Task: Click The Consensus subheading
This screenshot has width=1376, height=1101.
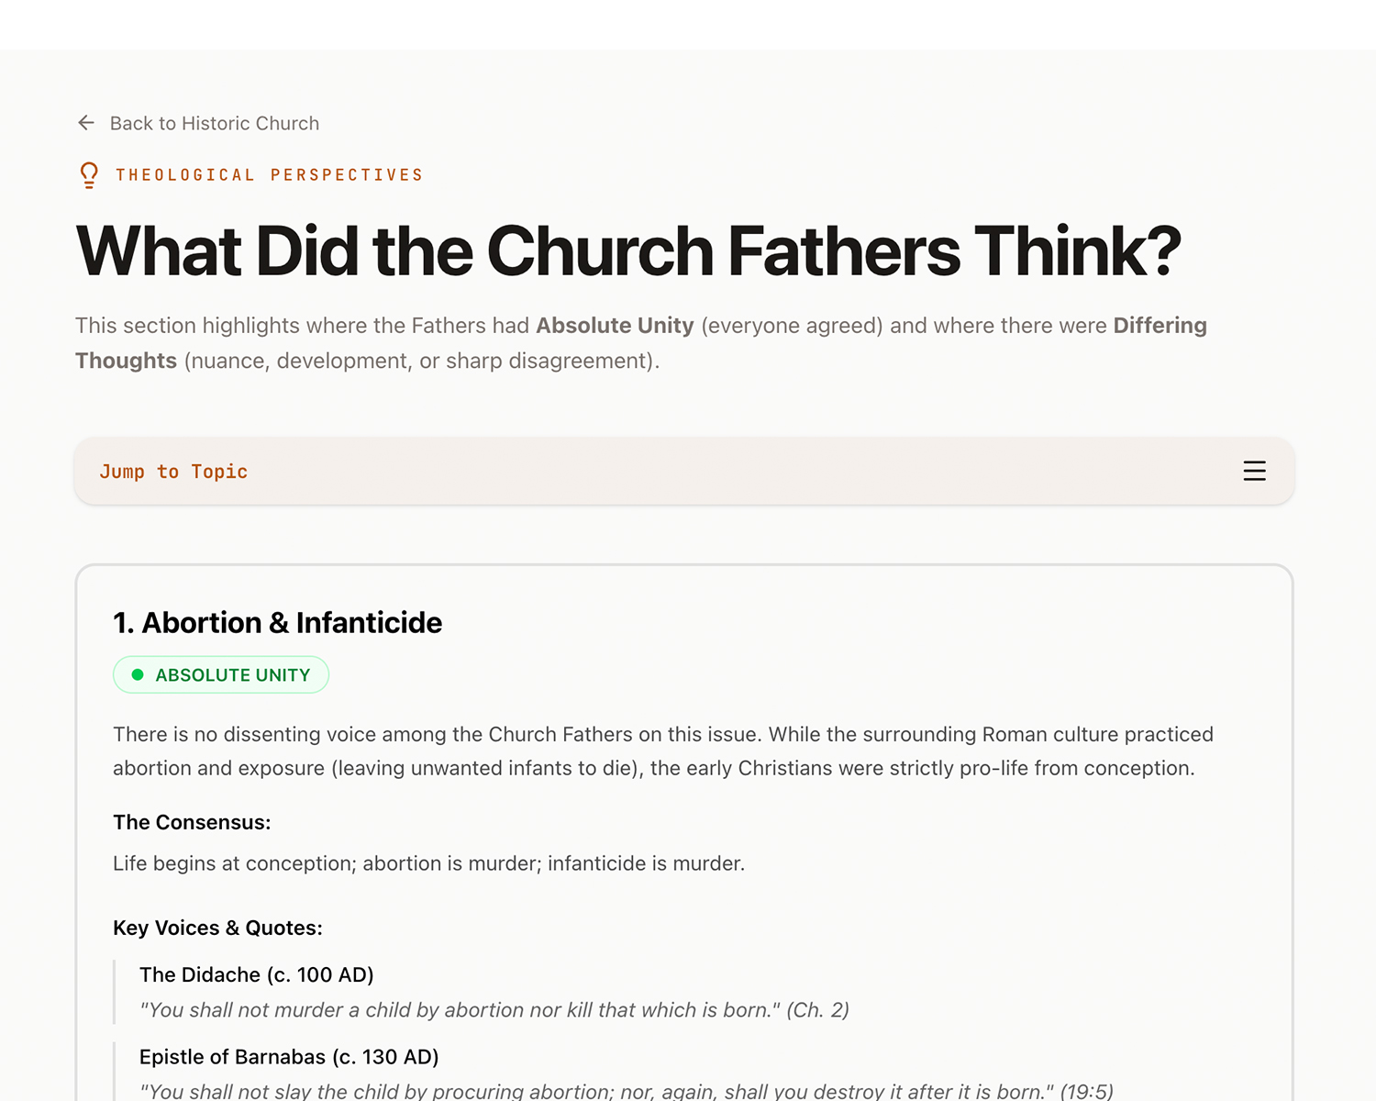Action: pos(192,822)
